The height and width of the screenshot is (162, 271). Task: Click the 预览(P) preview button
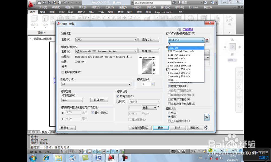click(67, 128)
